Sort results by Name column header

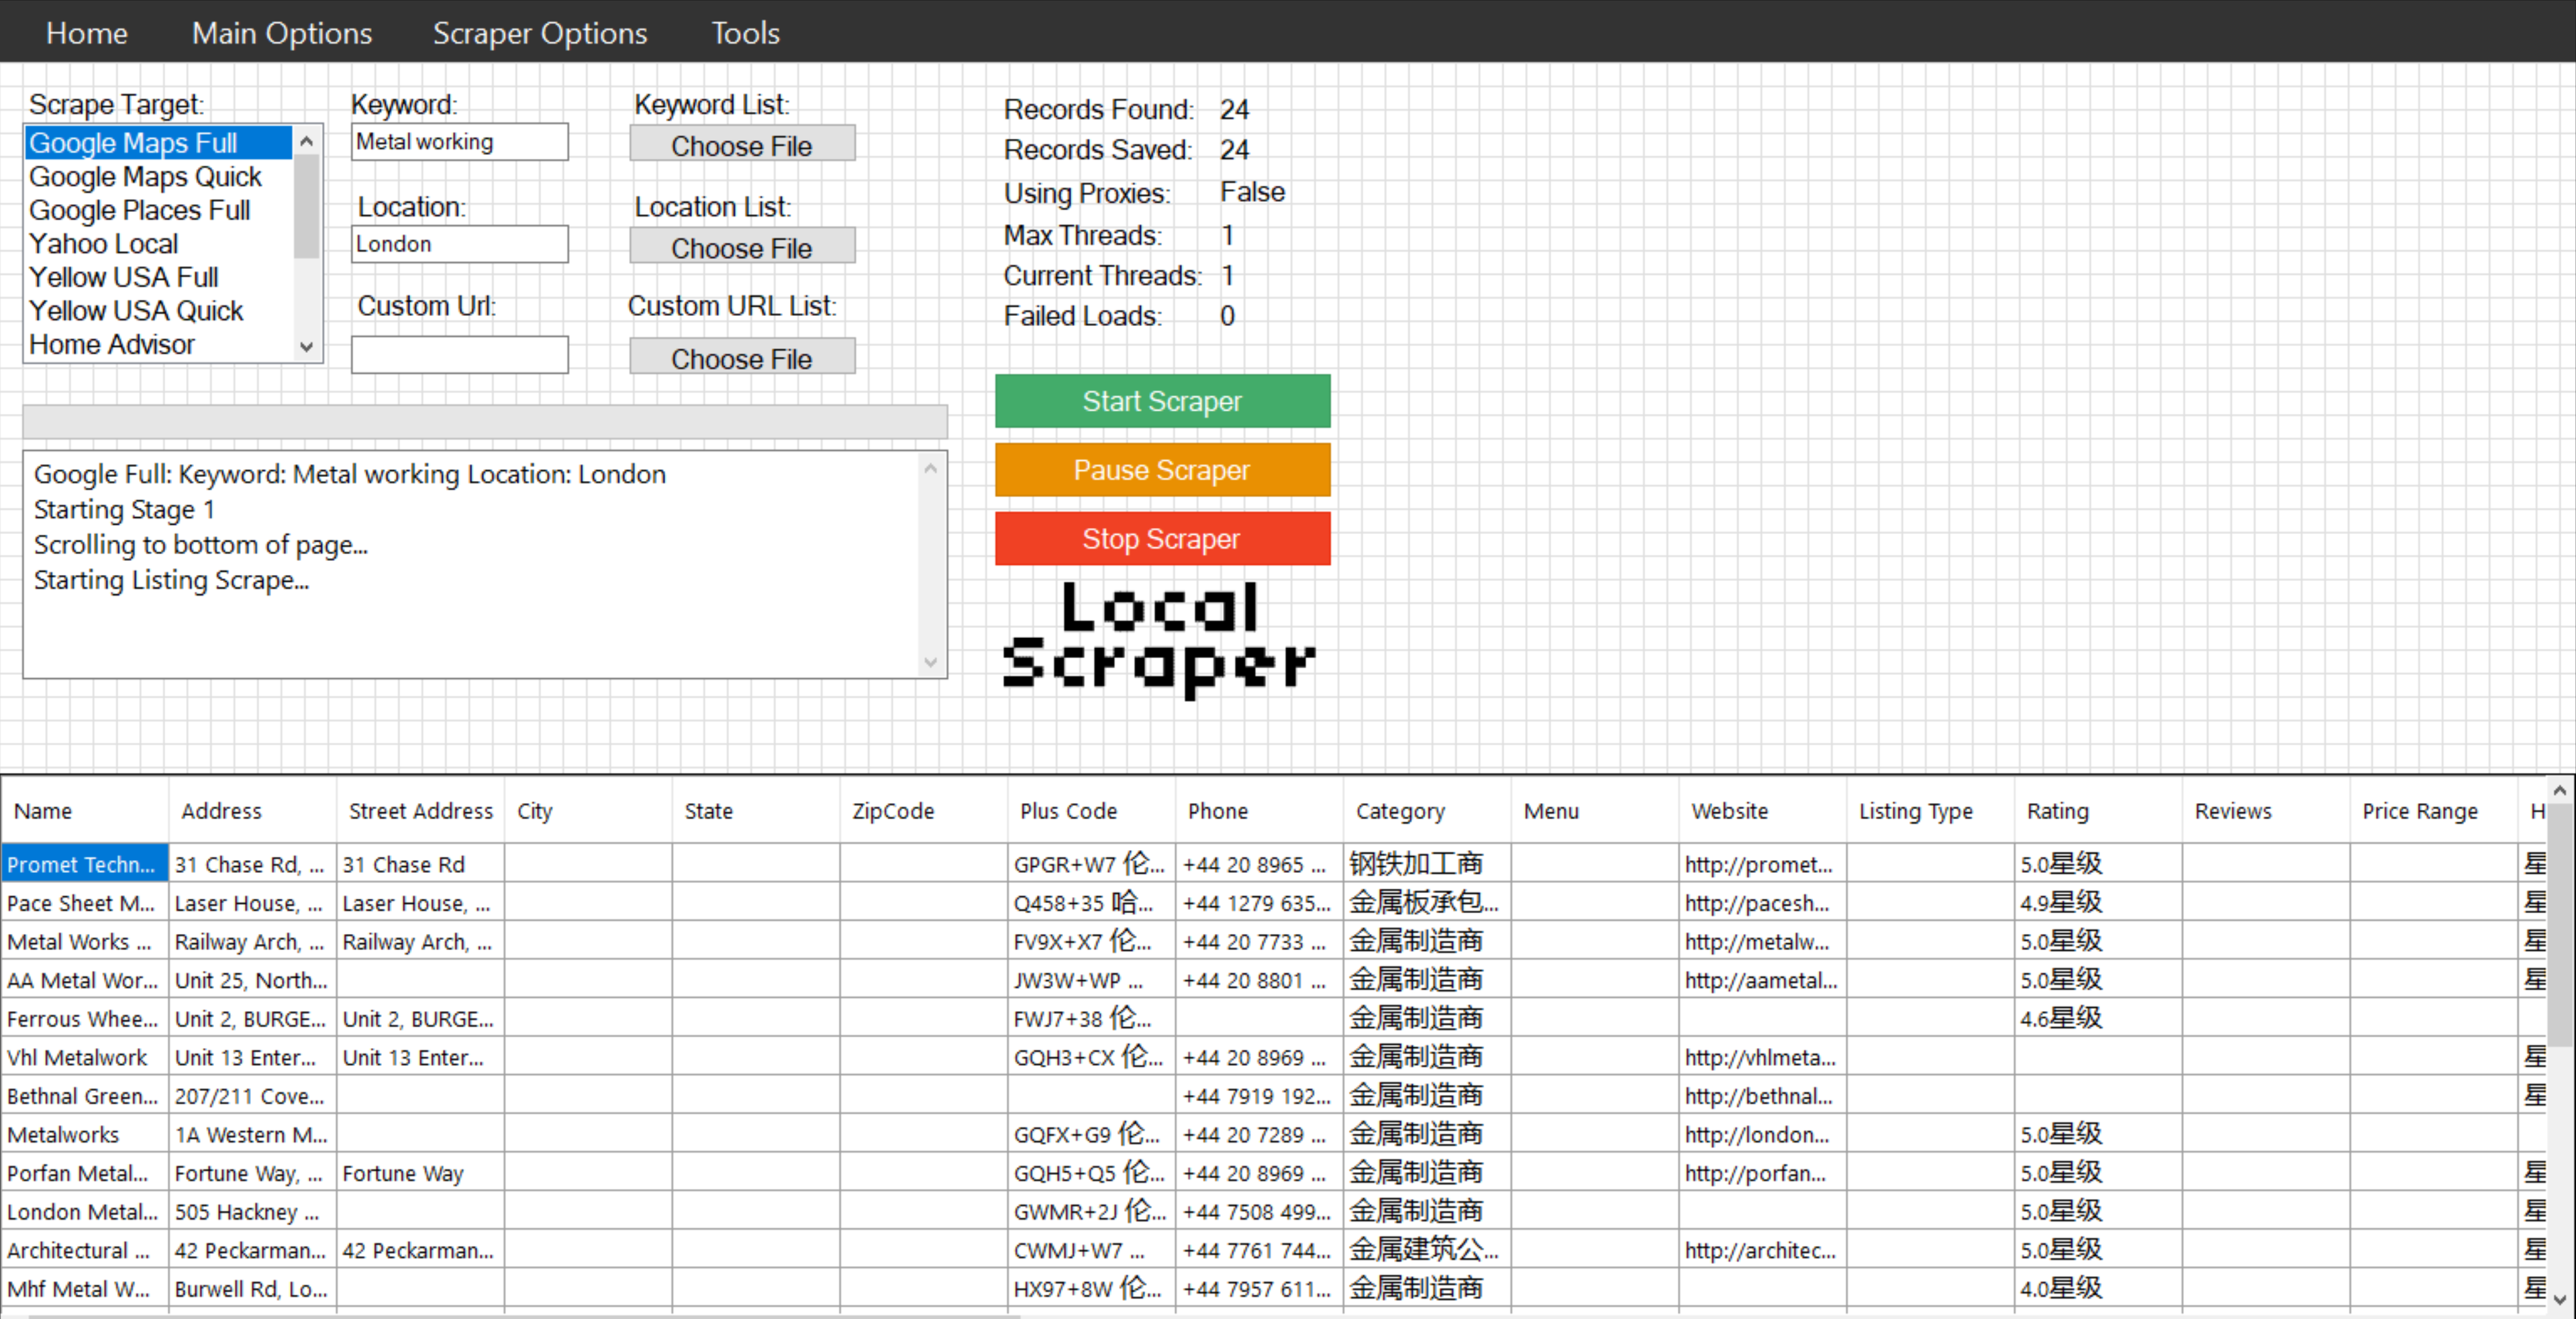click(85, 810)
